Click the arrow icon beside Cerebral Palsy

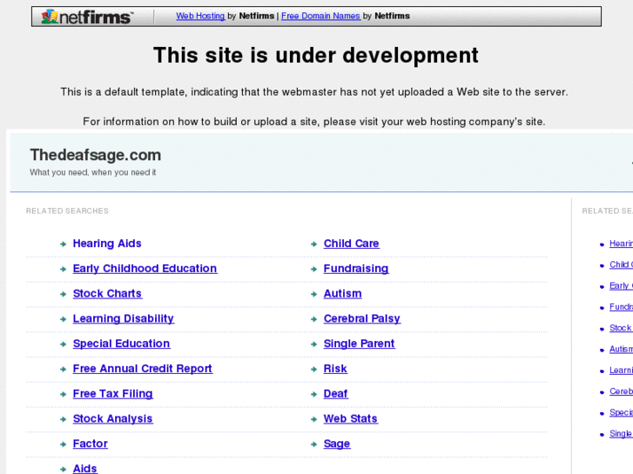tap(313, 319)
